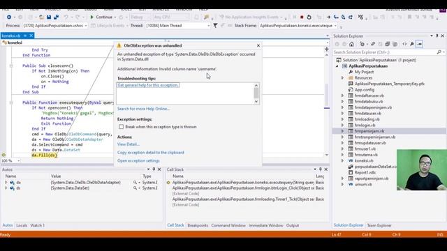Open the Output tab

[293, 225]
